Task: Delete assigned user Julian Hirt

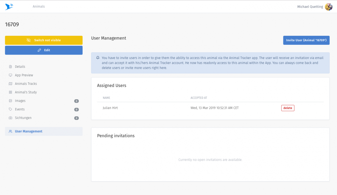Action: [x=288, y=108]
